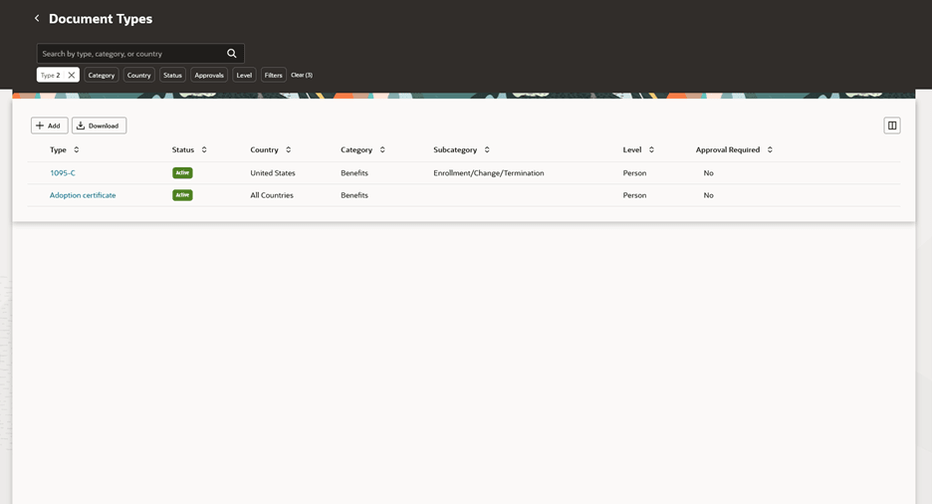Image resolution: width=932 pixels, height=504 pixels.
Task: Add a new document type
Action: coord(50,126)
